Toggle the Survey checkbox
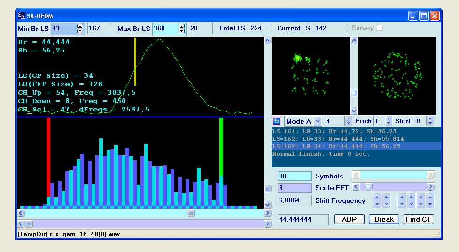459x252 pixels. coord(380,28)
